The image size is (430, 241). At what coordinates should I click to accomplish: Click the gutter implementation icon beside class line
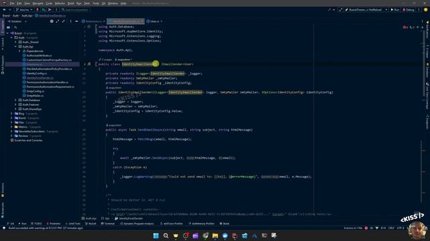(x=89, y=64)
